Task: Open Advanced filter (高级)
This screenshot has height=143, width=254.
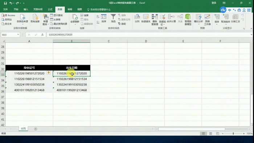Action: tap(122, 24)
